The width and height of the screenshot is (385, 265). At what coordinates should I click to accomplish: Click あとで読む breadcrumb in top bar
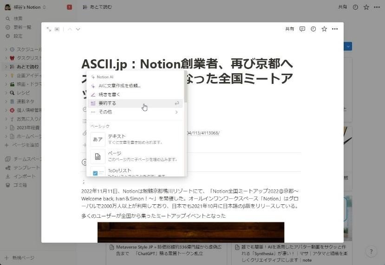tap(98, 7)
